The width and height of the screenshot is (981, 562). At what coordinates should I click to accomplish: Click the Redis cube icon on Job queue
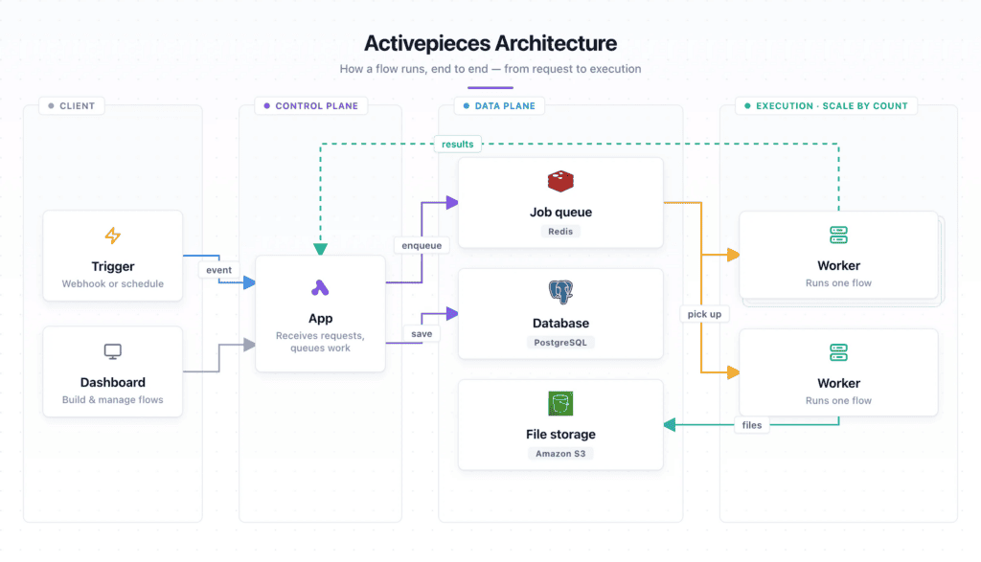(x=560, y=181)
